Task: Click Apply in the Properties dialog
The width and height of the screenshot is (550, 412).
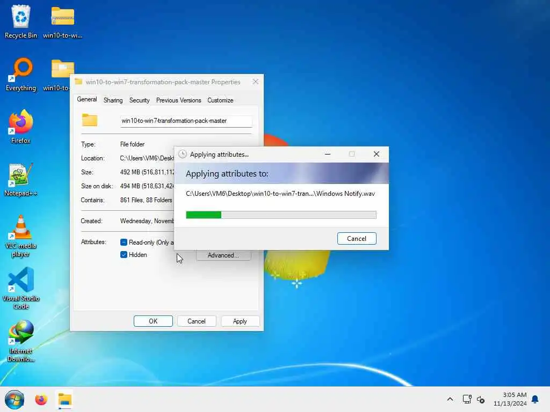Action: (240, 321)
